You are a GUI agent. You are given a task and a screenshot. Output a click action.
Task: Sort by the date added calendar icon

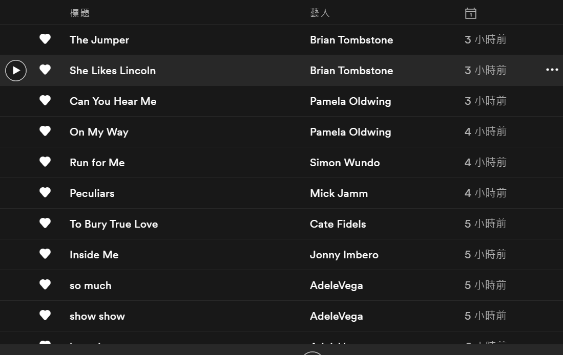[x=470, y=13]
